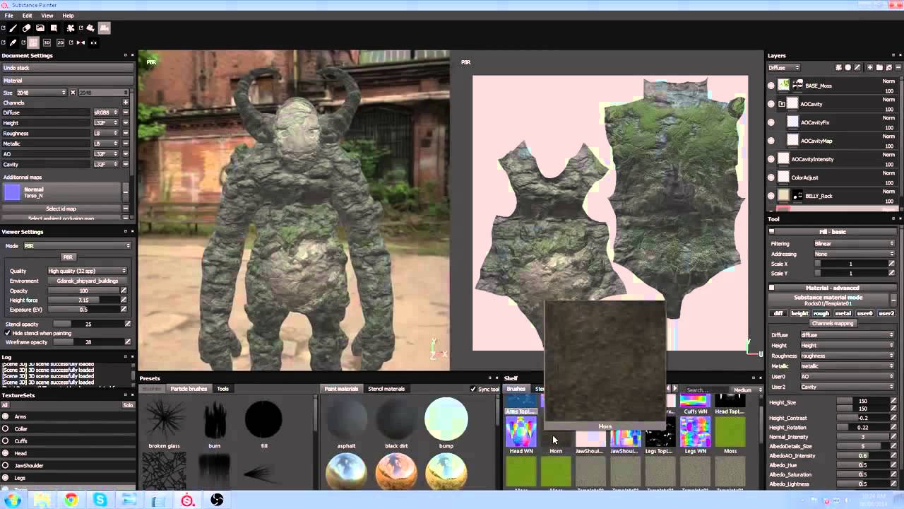Uncheck Hide stencil when painting
Image resolution: width=904 pixels, height=509 pixels.
[x=8, y=333]
